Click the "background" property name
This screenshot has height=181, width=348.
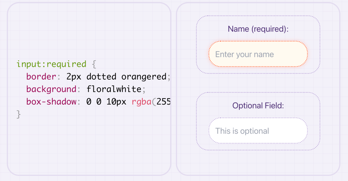[51, 89]
